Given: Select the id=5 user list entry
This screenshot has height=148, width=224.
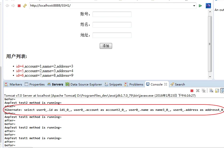Looking at the screenshot, I should click(45, 71).
